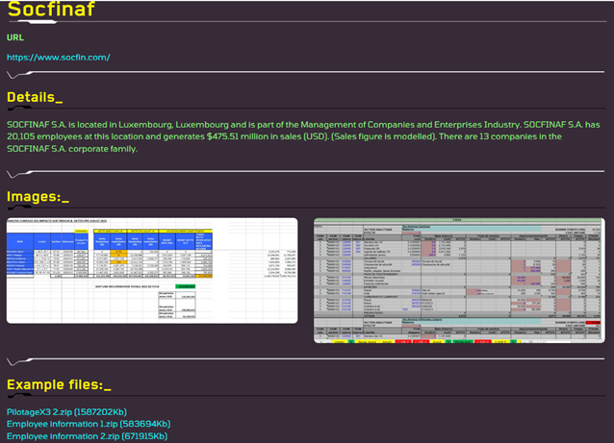Screen dimensions: 614x443
Task: Select the Images:_ heading
Action: [x=38, y=196]
